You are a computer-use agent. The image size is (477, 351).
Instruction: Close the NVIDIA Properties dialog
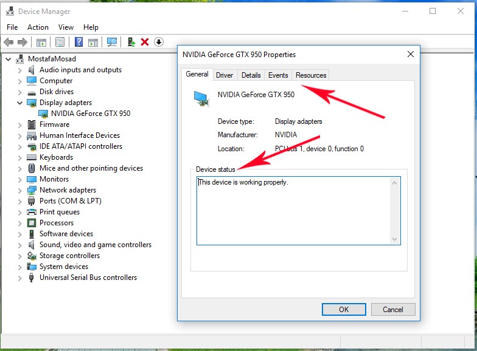tap(410, 55)
